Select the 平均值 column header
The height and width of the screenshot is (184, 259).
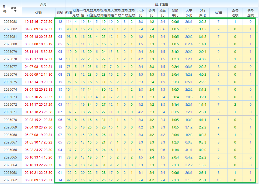[83, 13]
